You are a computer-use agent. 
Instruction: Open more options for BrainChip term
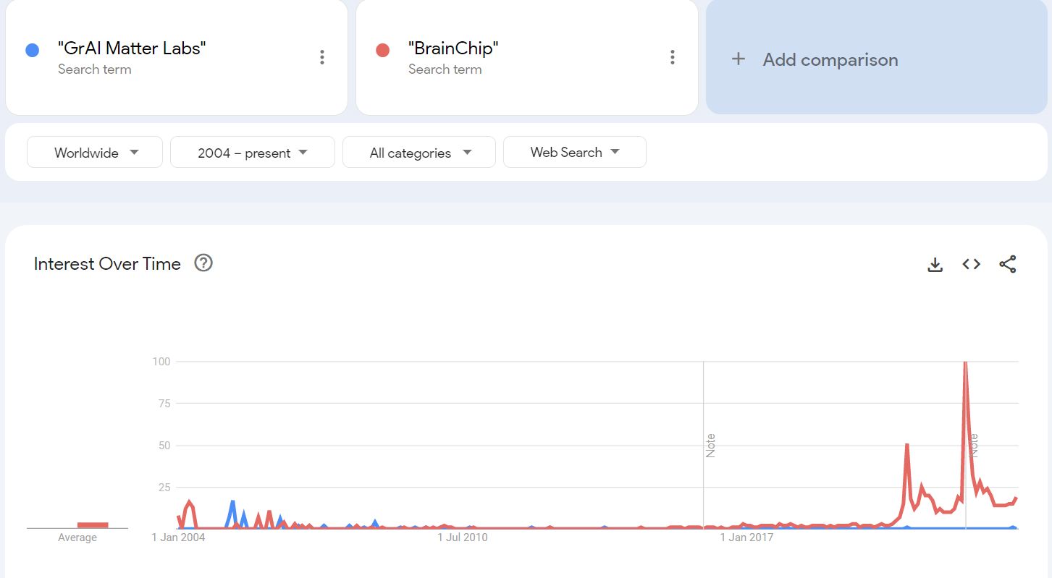pos(673,58)
